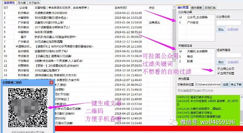Focus the 过滤关键词 input field
The height and width of the screenshot is (133, 243).
click(229, 55)
